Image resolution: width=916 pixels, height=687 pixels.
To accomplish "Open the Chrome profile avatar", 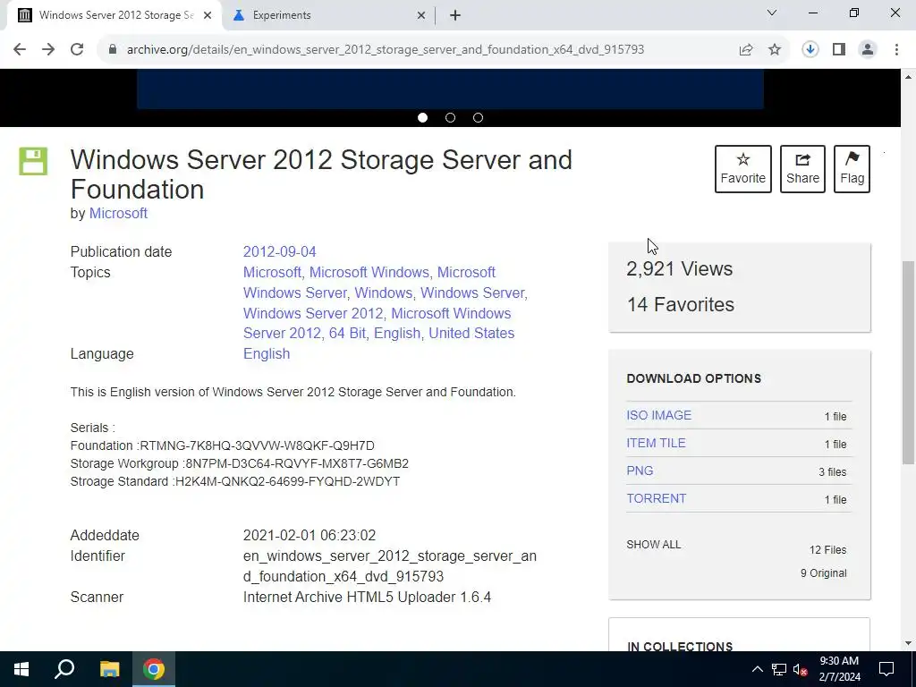I will coord(868,50).
